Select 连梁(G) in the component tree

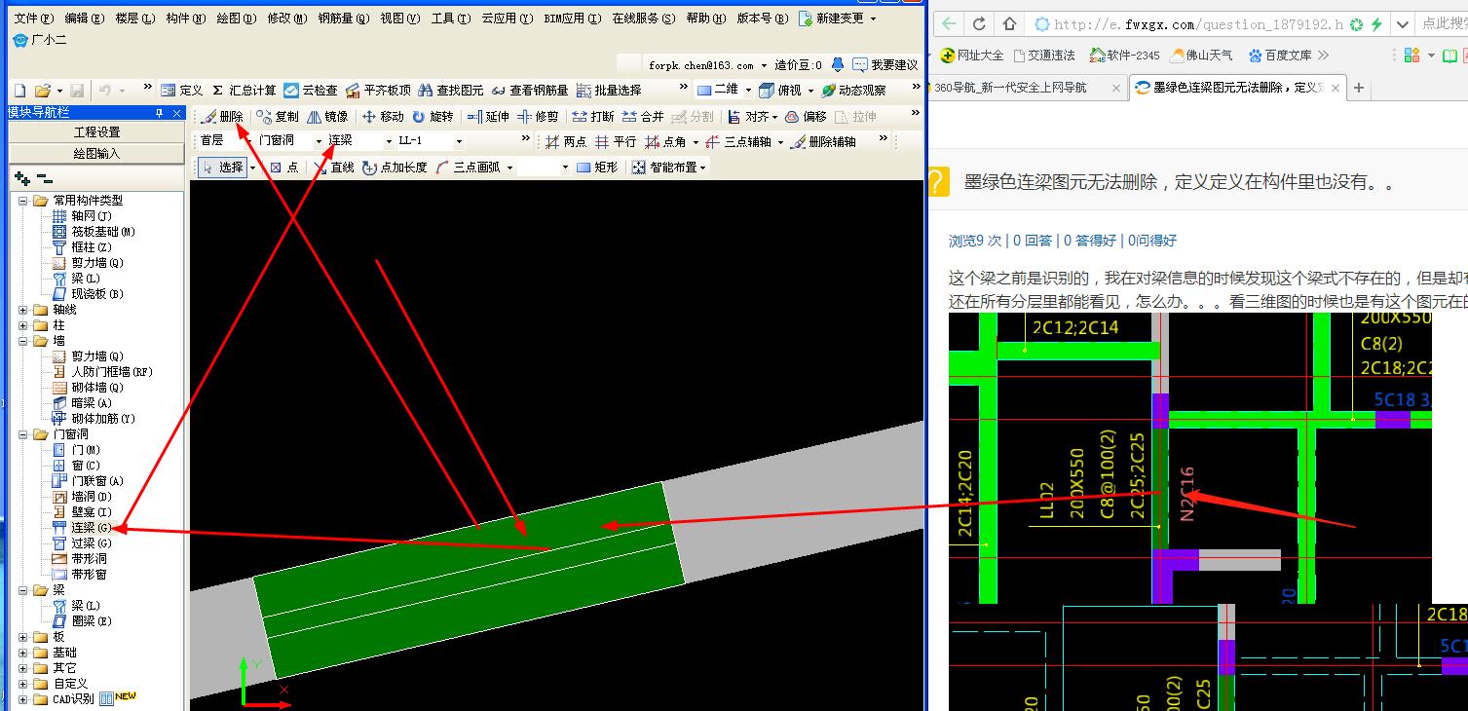point(82,528)
